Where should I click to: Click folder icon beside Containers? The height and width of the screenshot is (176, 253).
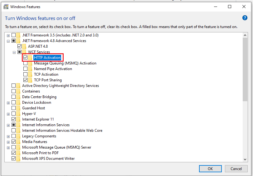18,91
